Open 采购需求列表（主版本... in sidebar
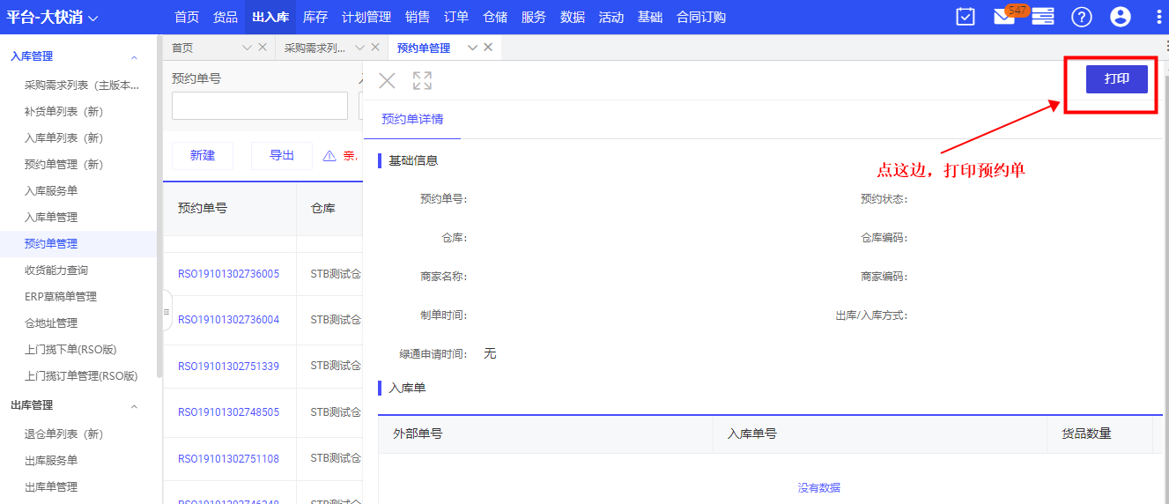 click(82, 85)
